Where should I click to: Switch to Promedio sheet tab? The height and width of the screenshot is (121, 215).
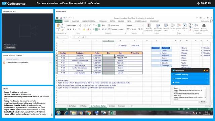(122, 106)
